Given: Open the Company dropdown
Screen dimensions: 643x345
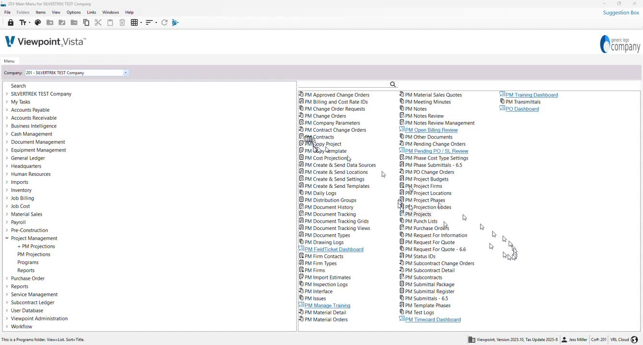Looking at the screenshot, I should tap(126, 73).
